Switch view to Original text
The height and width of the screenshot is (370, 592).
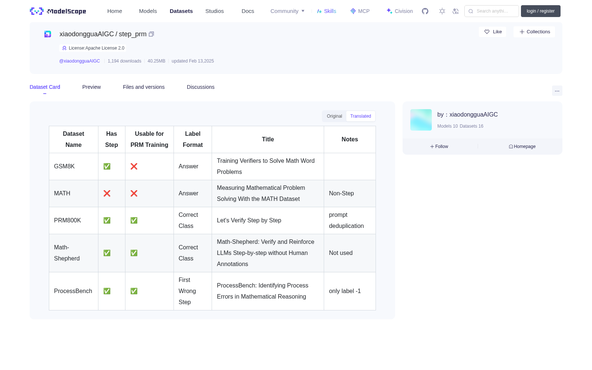[x=334, y=116]
